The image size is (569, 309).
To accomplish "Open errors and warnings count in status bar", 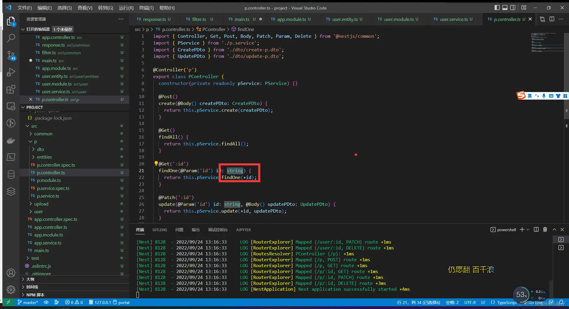I will (74, 302).
